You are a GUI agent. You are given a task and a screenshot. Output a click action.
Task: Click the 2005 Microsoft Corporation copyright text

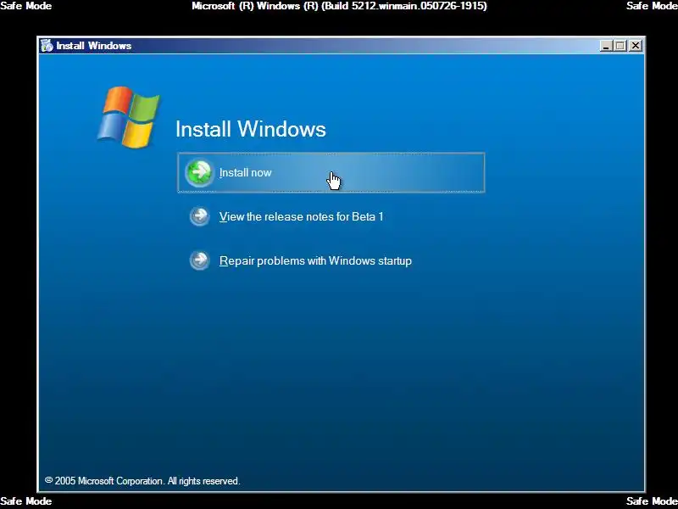[142, 481]
